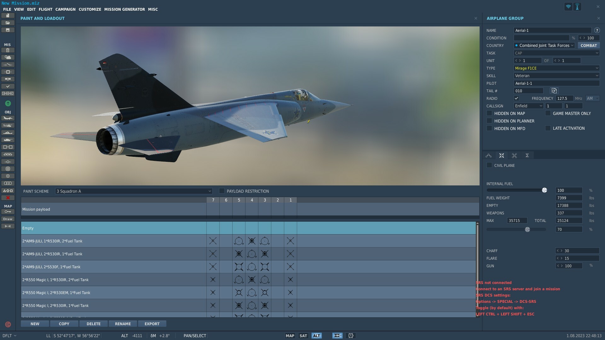Open the FLIGHT menu
Screen dimensions: 605x340
(x=45, y=9)
